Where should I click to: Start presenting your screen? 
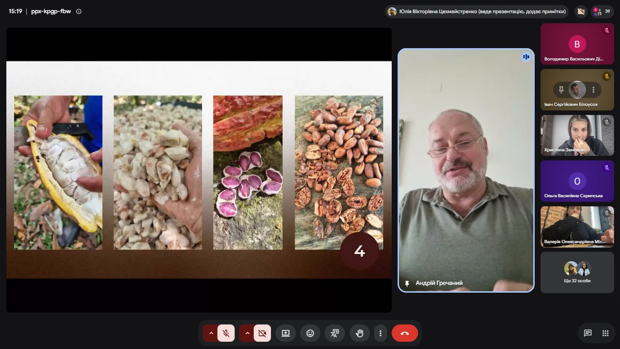tap(285, 333)
